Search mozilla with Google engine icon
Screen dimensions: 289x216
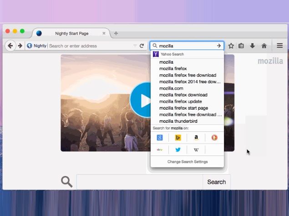(160, 138)
